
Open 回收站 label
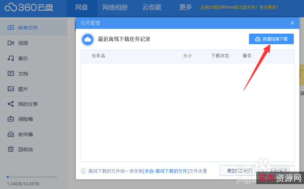click(25, 149)
